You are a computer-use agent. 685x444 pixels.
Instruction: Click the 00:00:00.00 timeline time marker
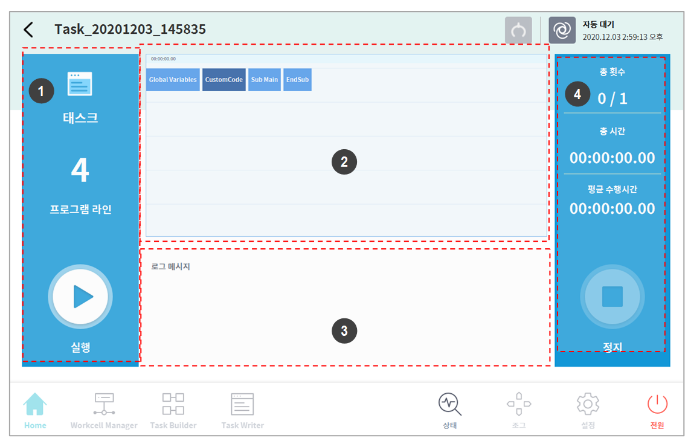[163, 59]
